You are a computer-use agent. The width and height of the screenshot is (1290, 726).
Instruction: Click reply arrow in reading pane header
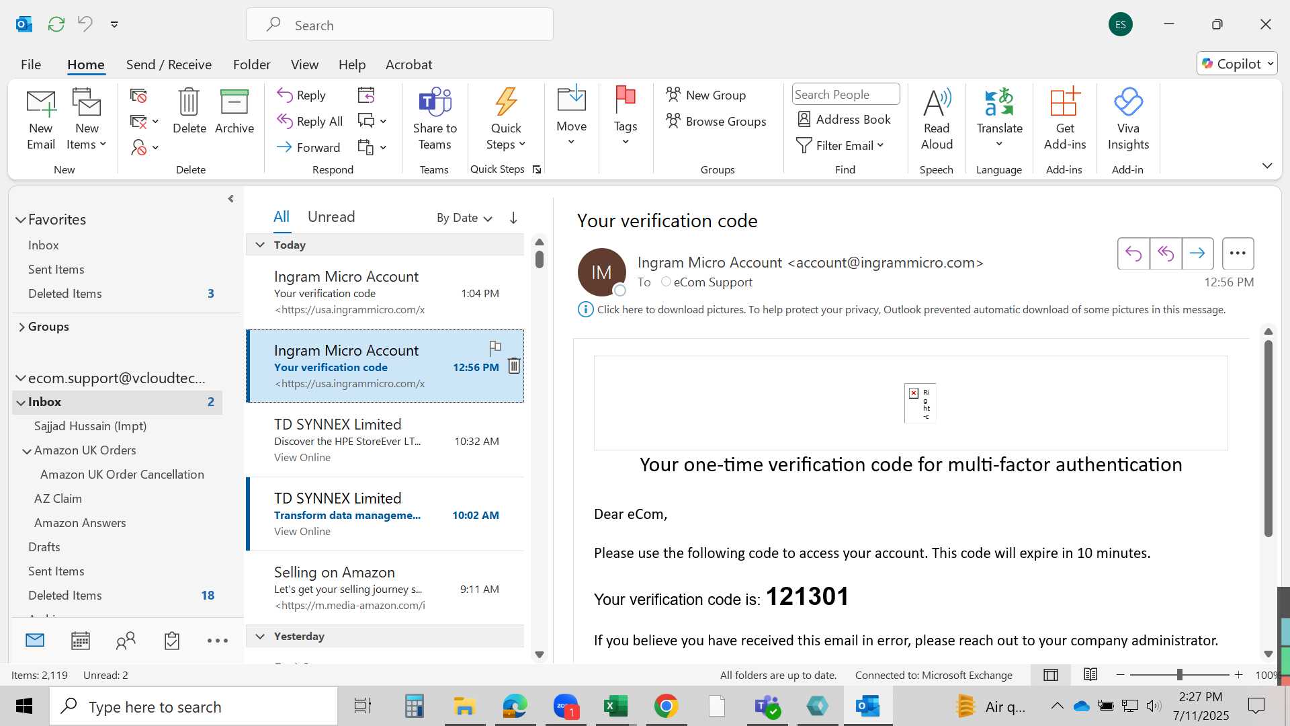pos(1133,253)
